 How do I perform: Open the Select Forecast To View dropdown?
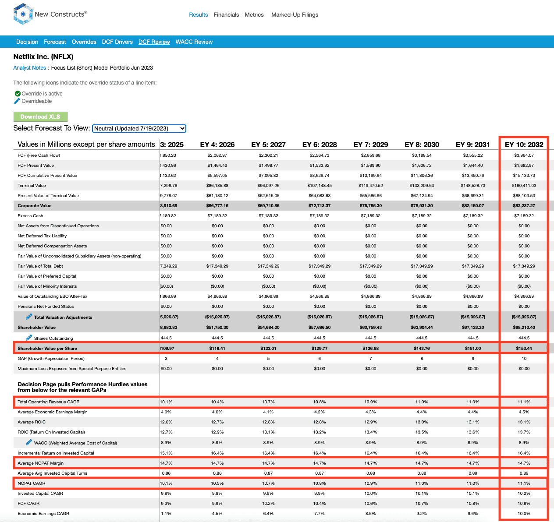coord(139,128)
